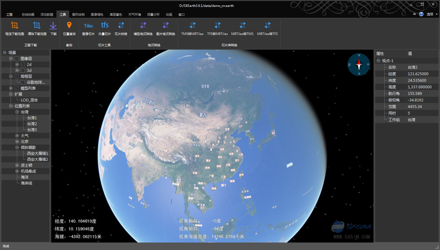Select 西安大雁塔1 in the tree
The image size is (440, 250).
point(37,153)
